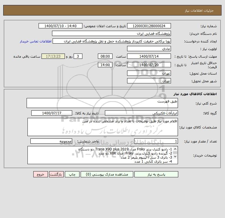Click the چاپ print button
Screen dimensions: 225x218
pos(72,174)
